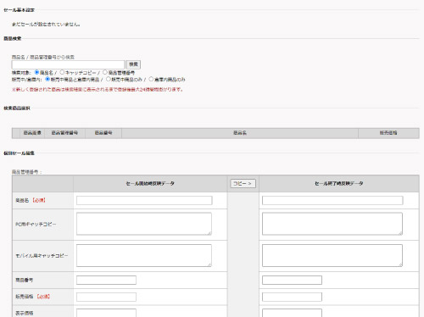
Task: Click the red 24-hour registration notice text
Action: [98, 90]
